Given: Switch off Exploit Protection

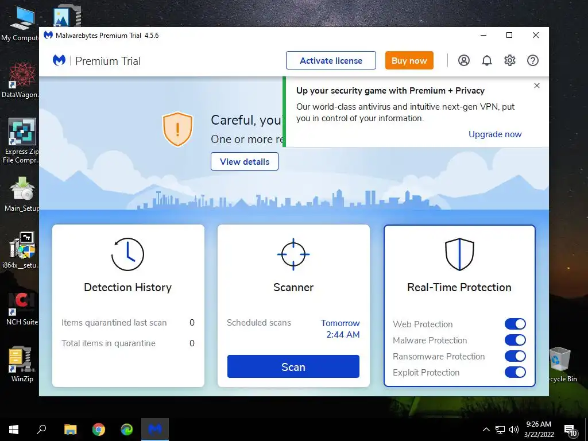Looking at the screenshot, I should point(515,372).
